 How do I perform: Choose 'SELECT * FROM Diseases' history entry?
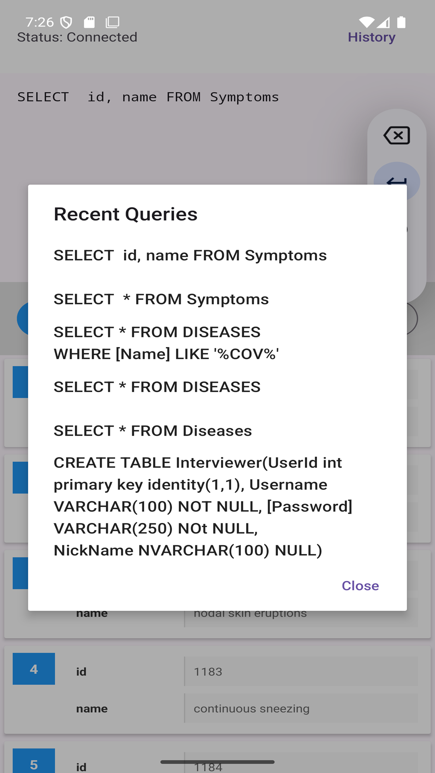(x=153, y=431)
